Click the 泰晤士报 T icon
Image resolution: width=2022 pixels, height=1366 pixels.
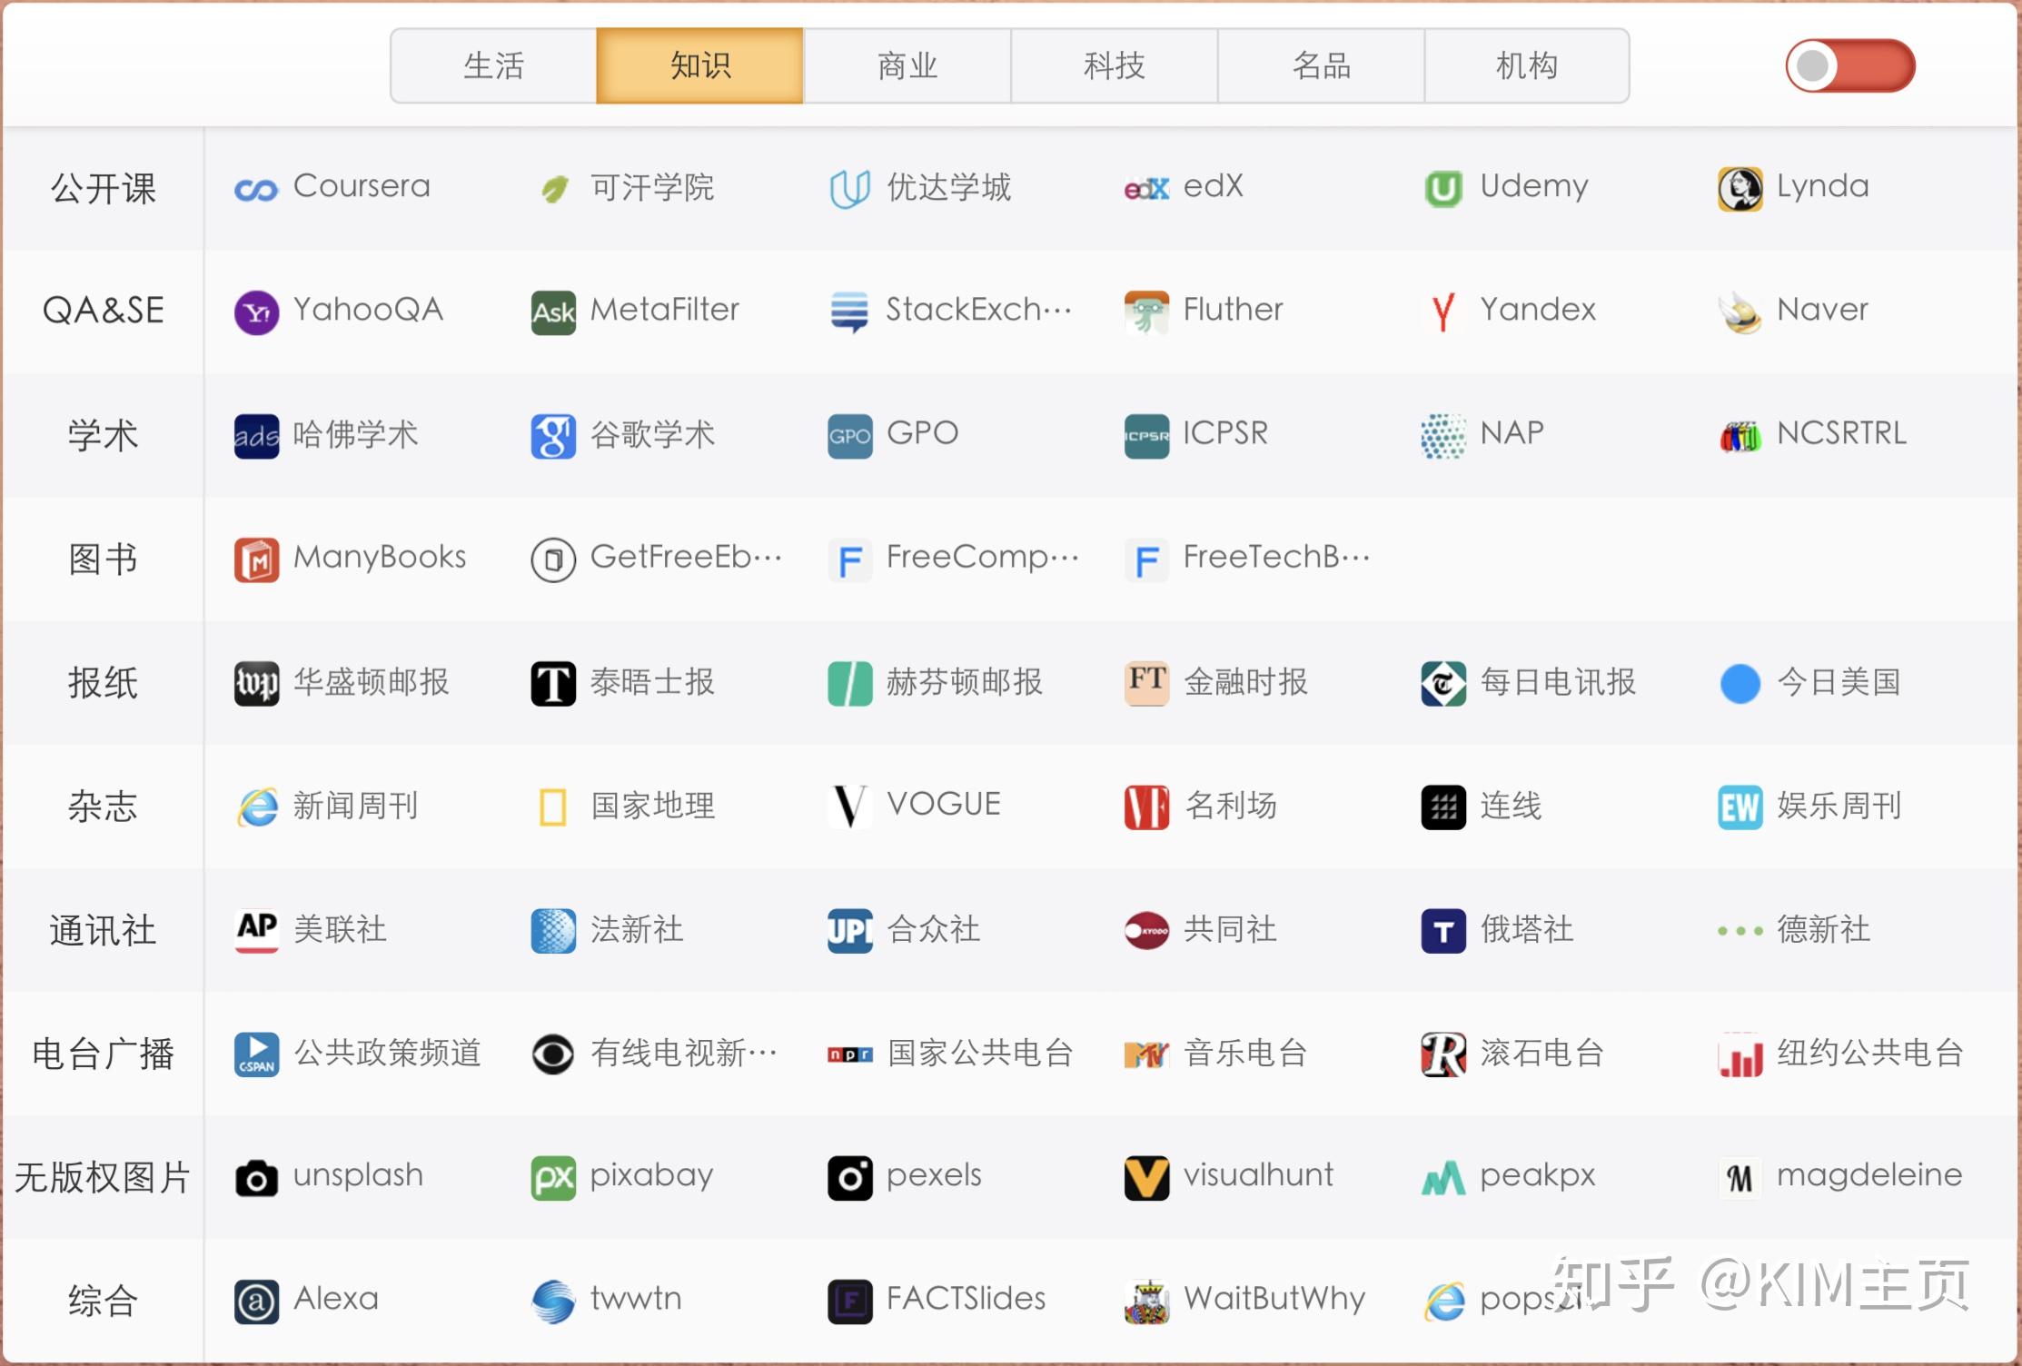[553, 683]
